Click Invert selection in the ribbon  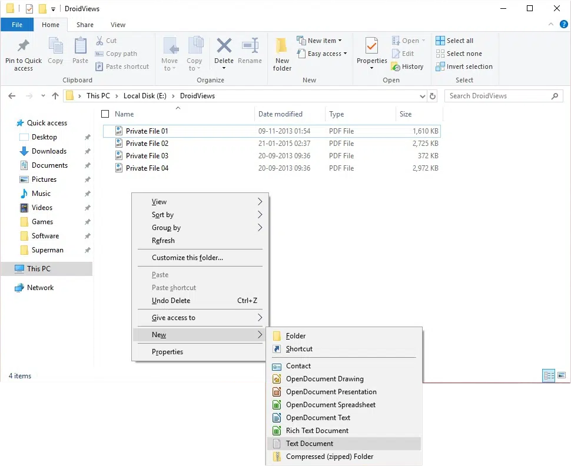(464, 66)
